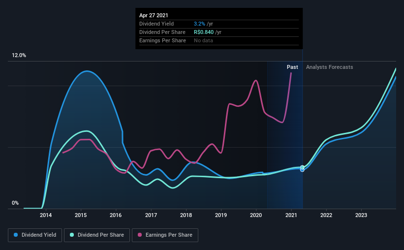Screen dimensions: 404x250
Task: Click the 2017 x-axis label
Action: tap(151, 215)
